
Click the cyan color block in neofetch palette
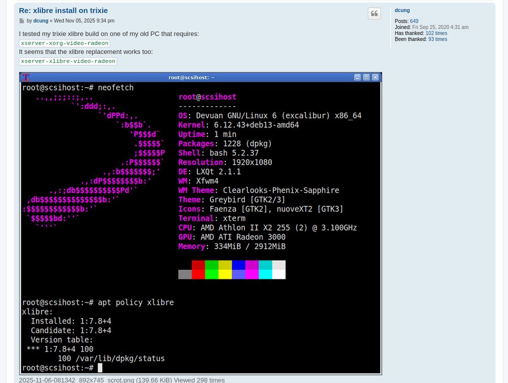pyautogui.click(x=265, y=270)
